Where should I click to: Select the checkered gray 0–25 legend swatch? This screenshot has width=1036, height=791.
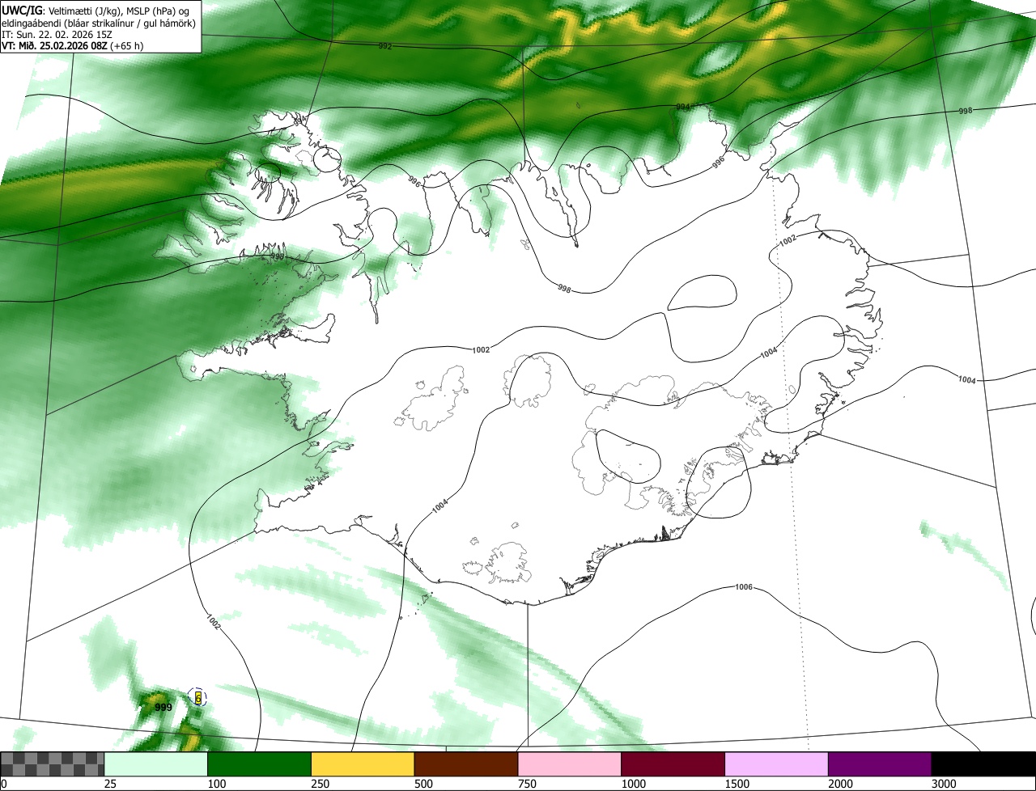(x=53, y=764)
